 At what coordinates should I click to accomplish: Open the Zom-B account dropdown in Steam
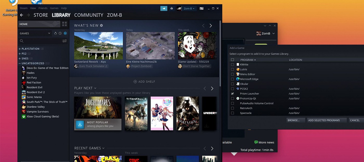click(x=189, y=9)
